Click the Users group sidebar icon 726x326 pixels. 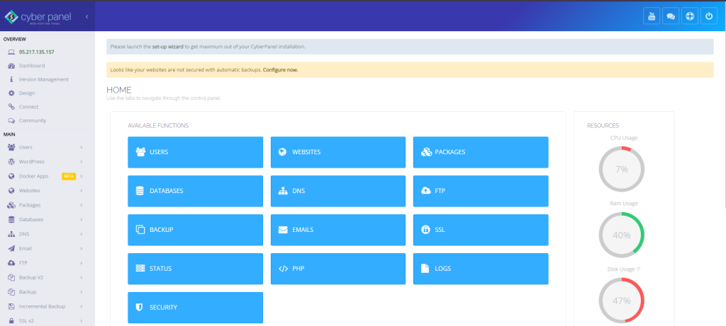tap(11, 147)
